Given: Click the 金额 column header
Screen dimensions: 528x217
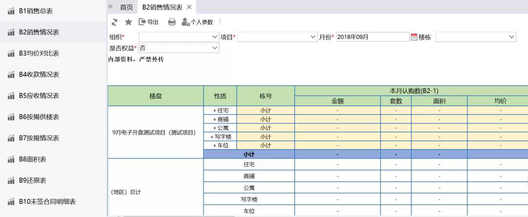Looking at the screenshot, I should [338, 101].
